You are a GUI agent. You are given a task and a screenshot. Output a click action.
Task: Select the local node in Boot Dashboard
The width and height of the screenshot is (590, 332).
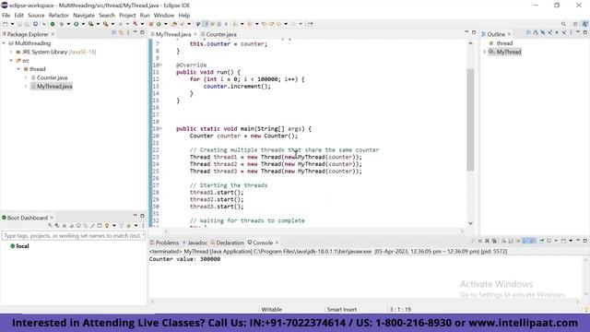pos(22,246)
